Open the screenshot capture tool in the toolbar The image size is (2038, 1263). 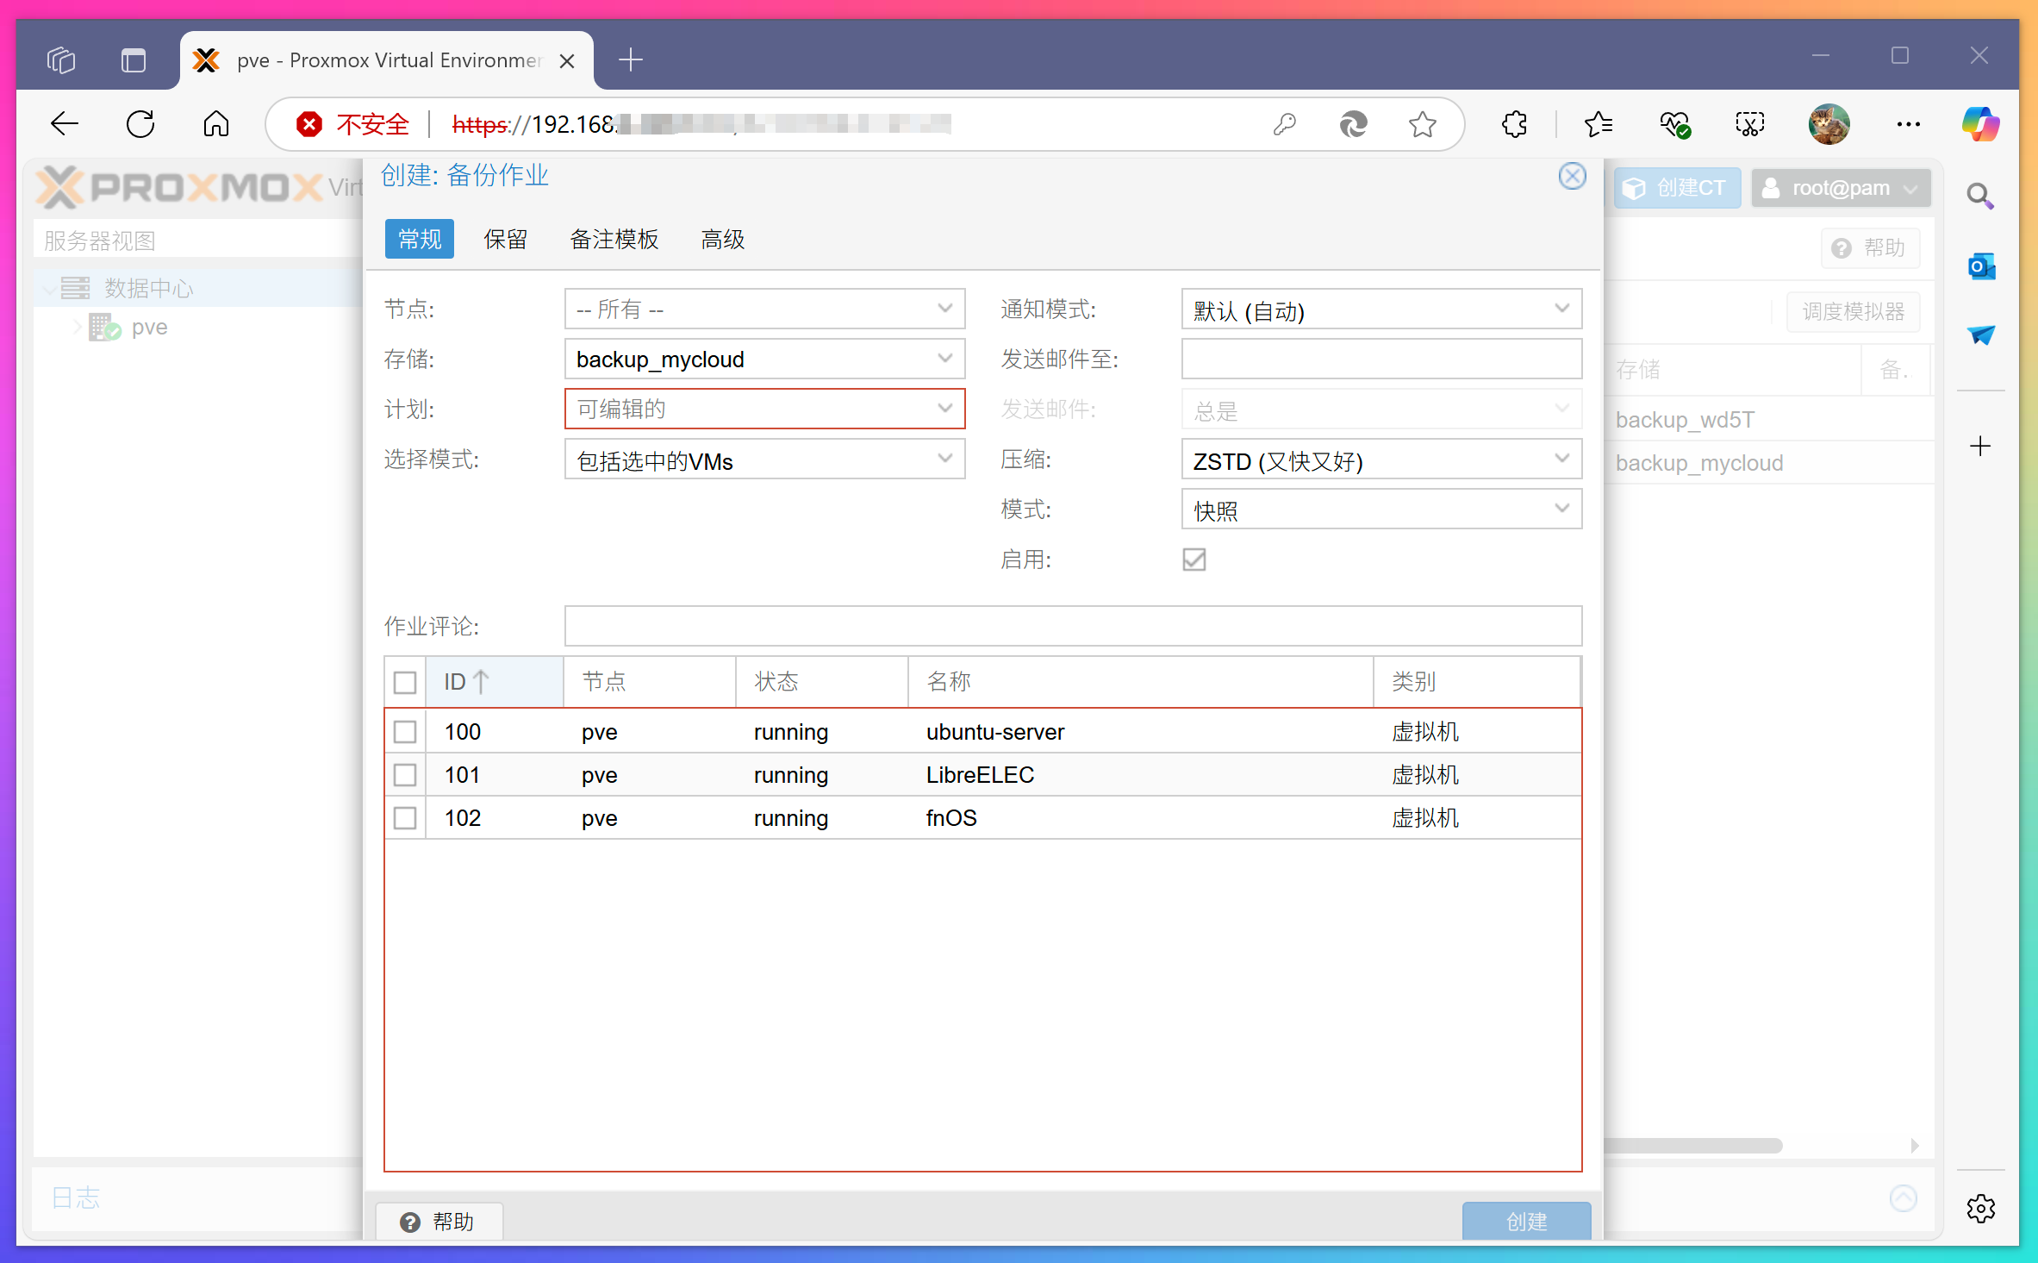1750,123
